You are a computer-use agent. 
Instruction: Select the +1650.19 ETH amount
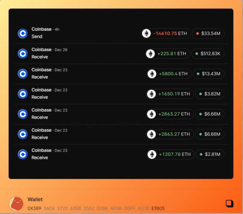coord(174,94)
